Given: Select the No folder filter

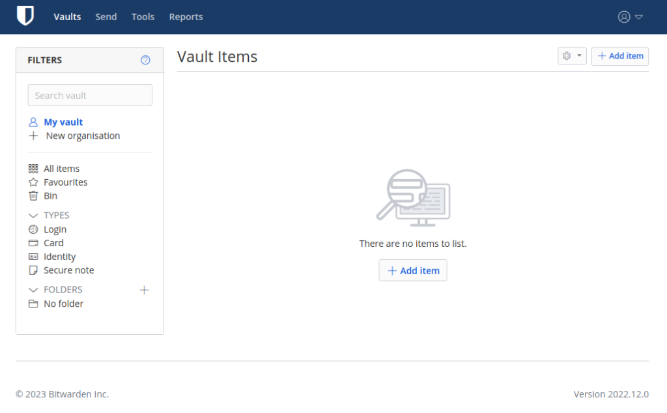Looking at the screenshot, I should (63, 304).
